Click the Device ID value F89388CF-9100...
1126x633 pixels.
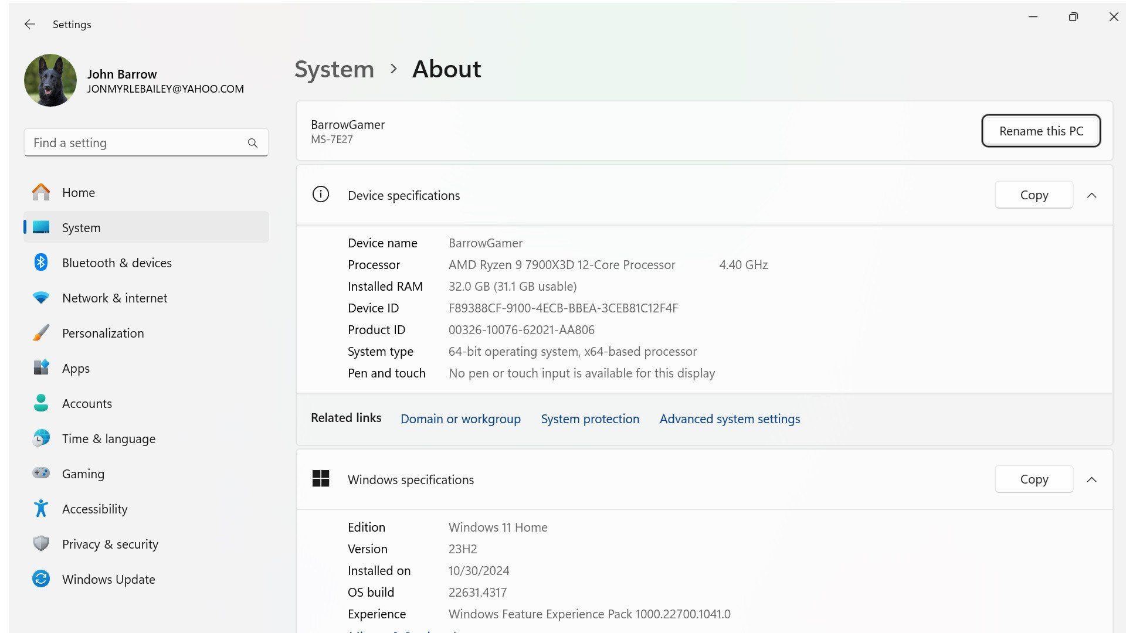(563, 308)
